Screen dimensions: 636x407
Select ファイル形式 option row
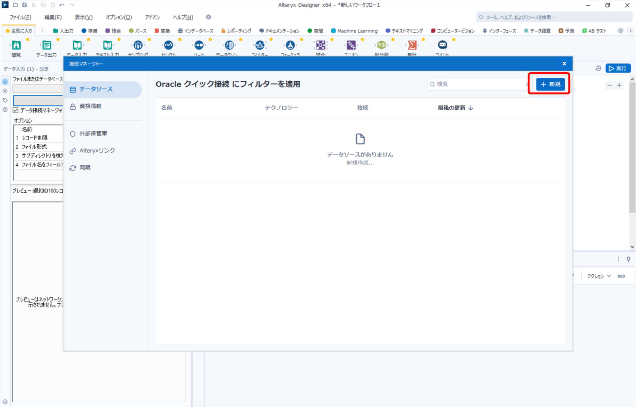(38, 147)
